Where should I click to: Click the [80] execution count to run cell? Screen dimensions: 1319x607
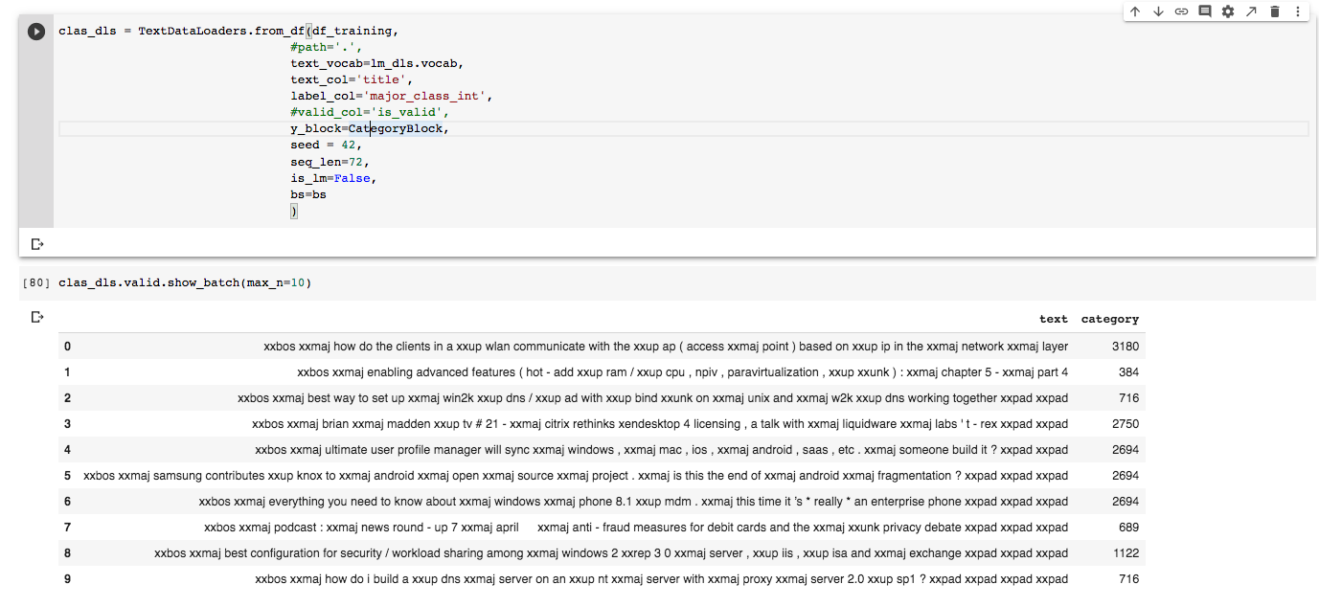[x=35, y=283]
